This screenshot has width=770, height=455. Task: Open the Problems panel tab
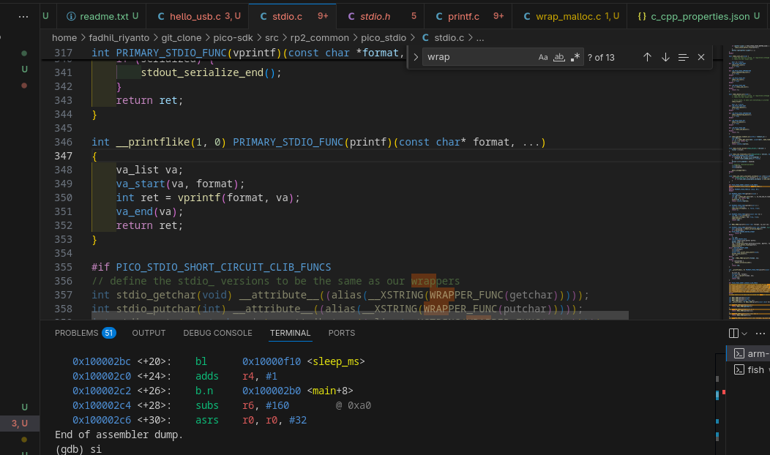coord(76,333)
